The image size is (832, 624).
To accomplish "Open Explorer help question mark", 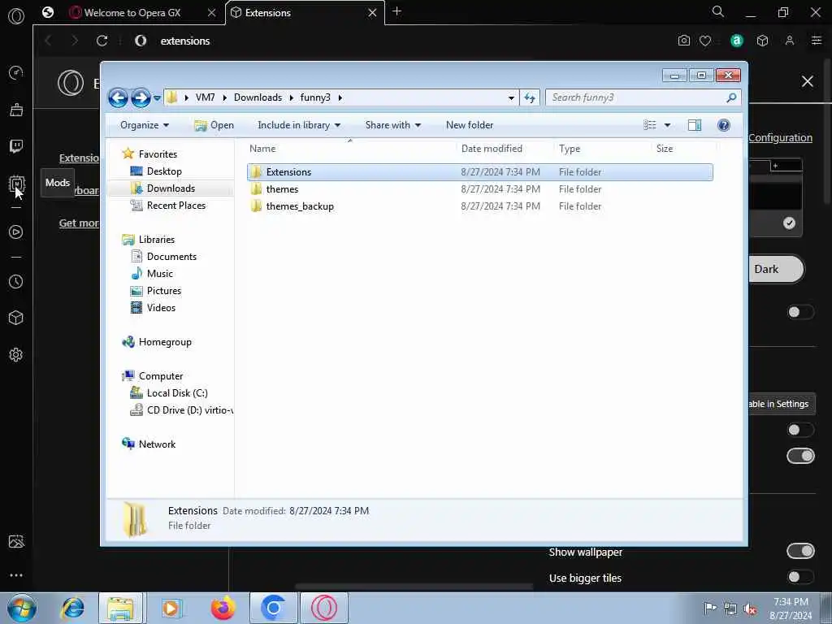I will click(x=724, y=125).
